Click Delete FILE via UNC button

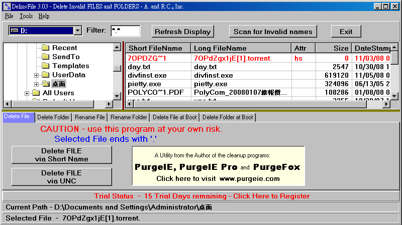tap(61, 177)
